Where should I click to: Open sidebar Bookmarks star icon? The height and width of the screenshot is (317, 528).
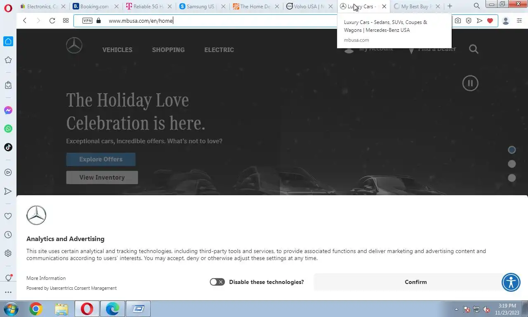click(8, 60)
